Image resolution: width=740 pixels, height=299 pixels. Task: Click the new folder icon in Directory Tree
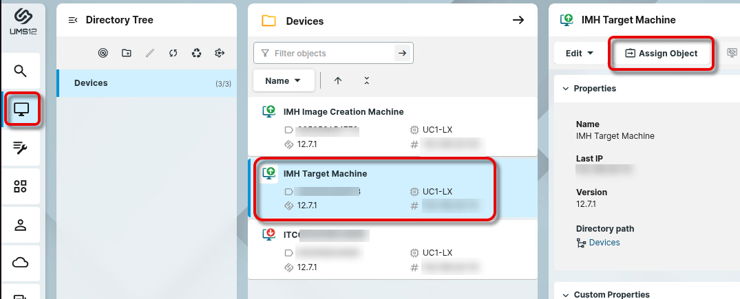tap(126, 53)
